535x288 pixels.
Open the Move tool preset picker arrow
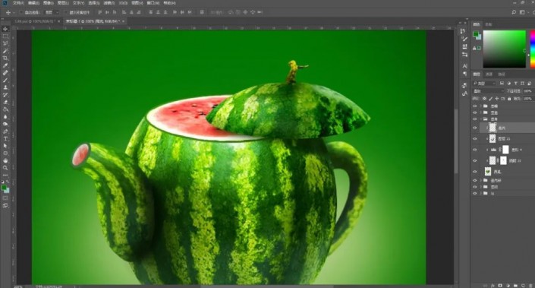click(x=14, y=12)
